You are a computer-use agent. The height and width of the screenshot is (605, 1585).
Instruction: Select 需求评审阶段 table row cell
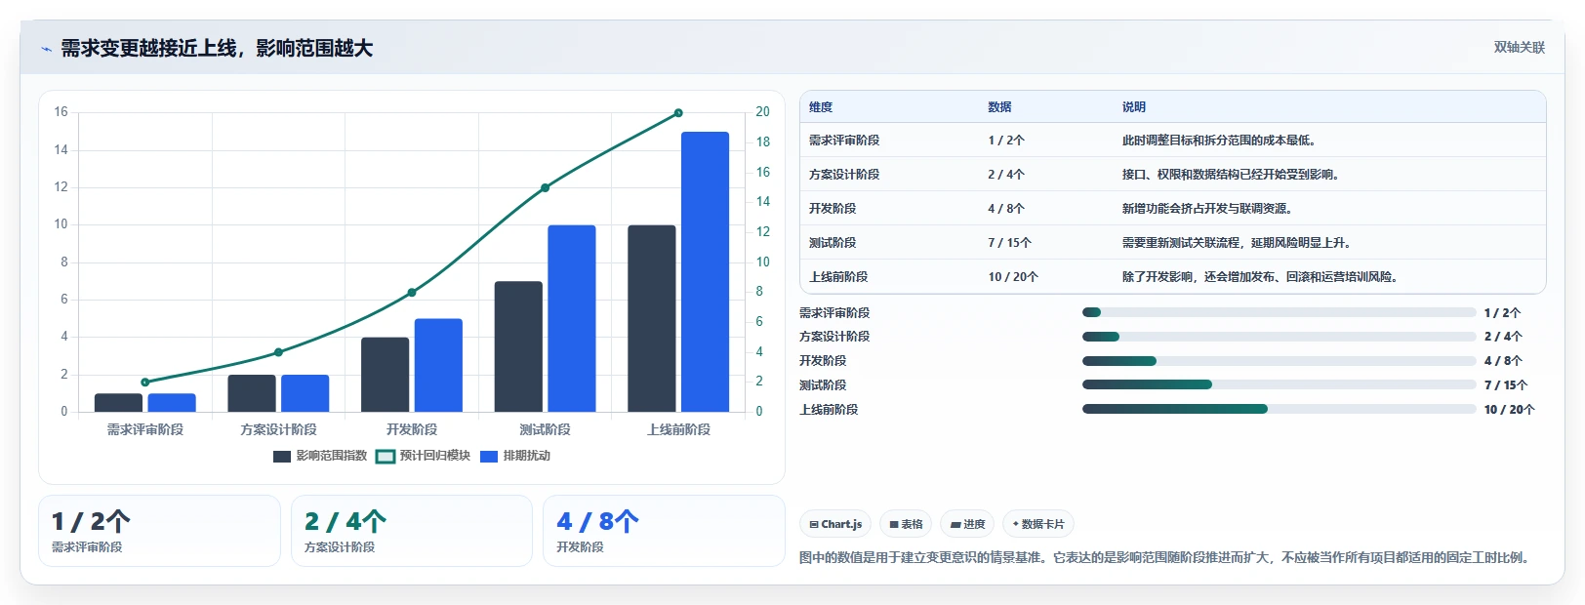pos(844,141)
